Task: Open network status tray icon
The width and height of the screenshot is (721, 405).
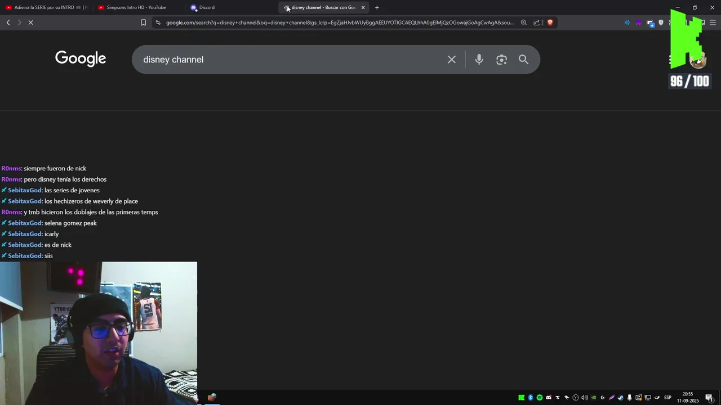Action: pos(648,398)
